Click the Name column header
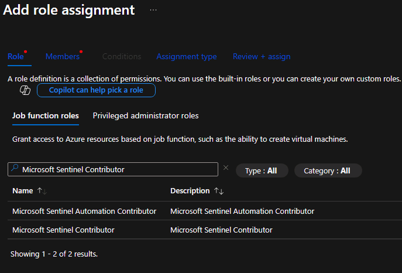402x273 pixels. coord(23,191)
